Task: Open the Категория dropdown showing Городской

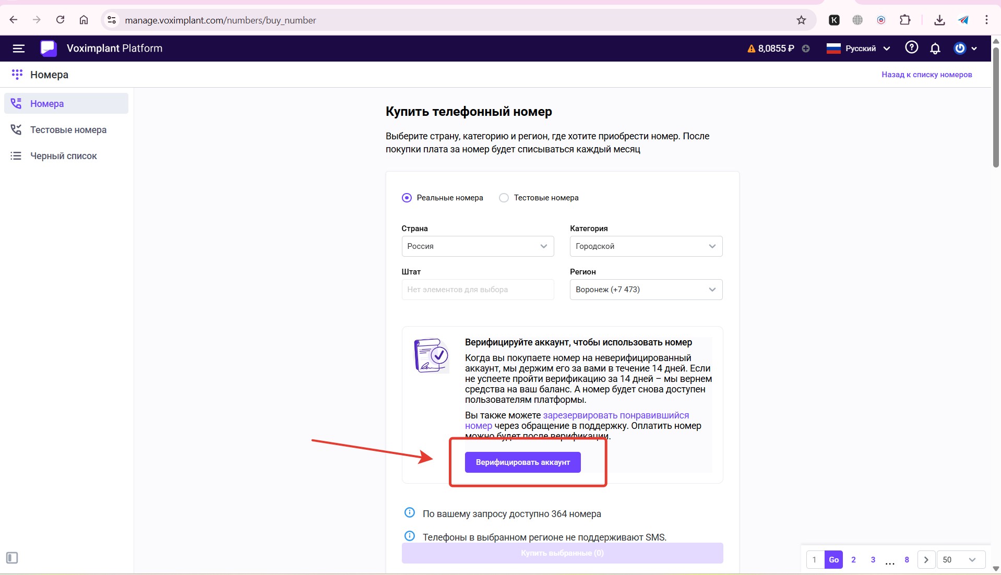Action: click(646, 246)
